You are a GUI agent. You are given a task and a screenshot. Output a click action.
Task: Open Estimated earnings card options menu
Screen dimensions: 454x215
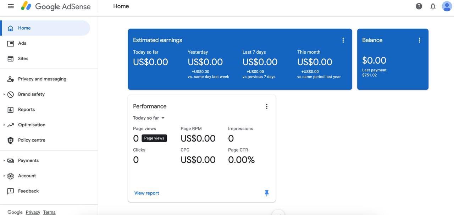point(343,40)
